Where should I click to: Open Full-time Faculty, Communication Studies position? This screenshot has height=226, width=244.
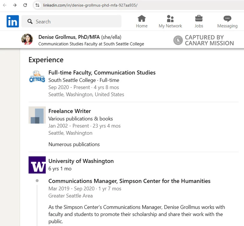coord(102,72)
